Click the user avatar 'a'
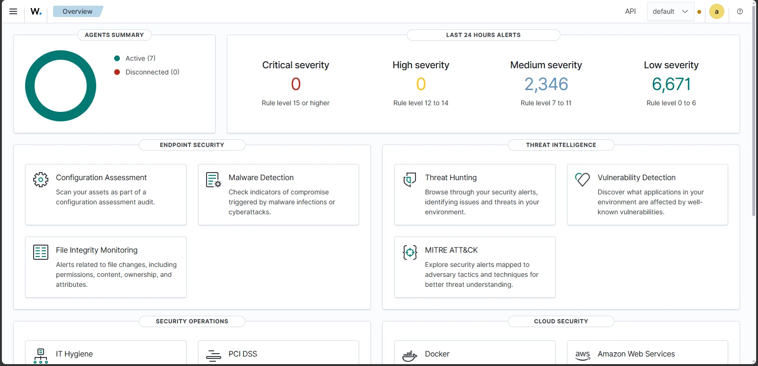This screenshot has height=366, width=758. point(717,11)
